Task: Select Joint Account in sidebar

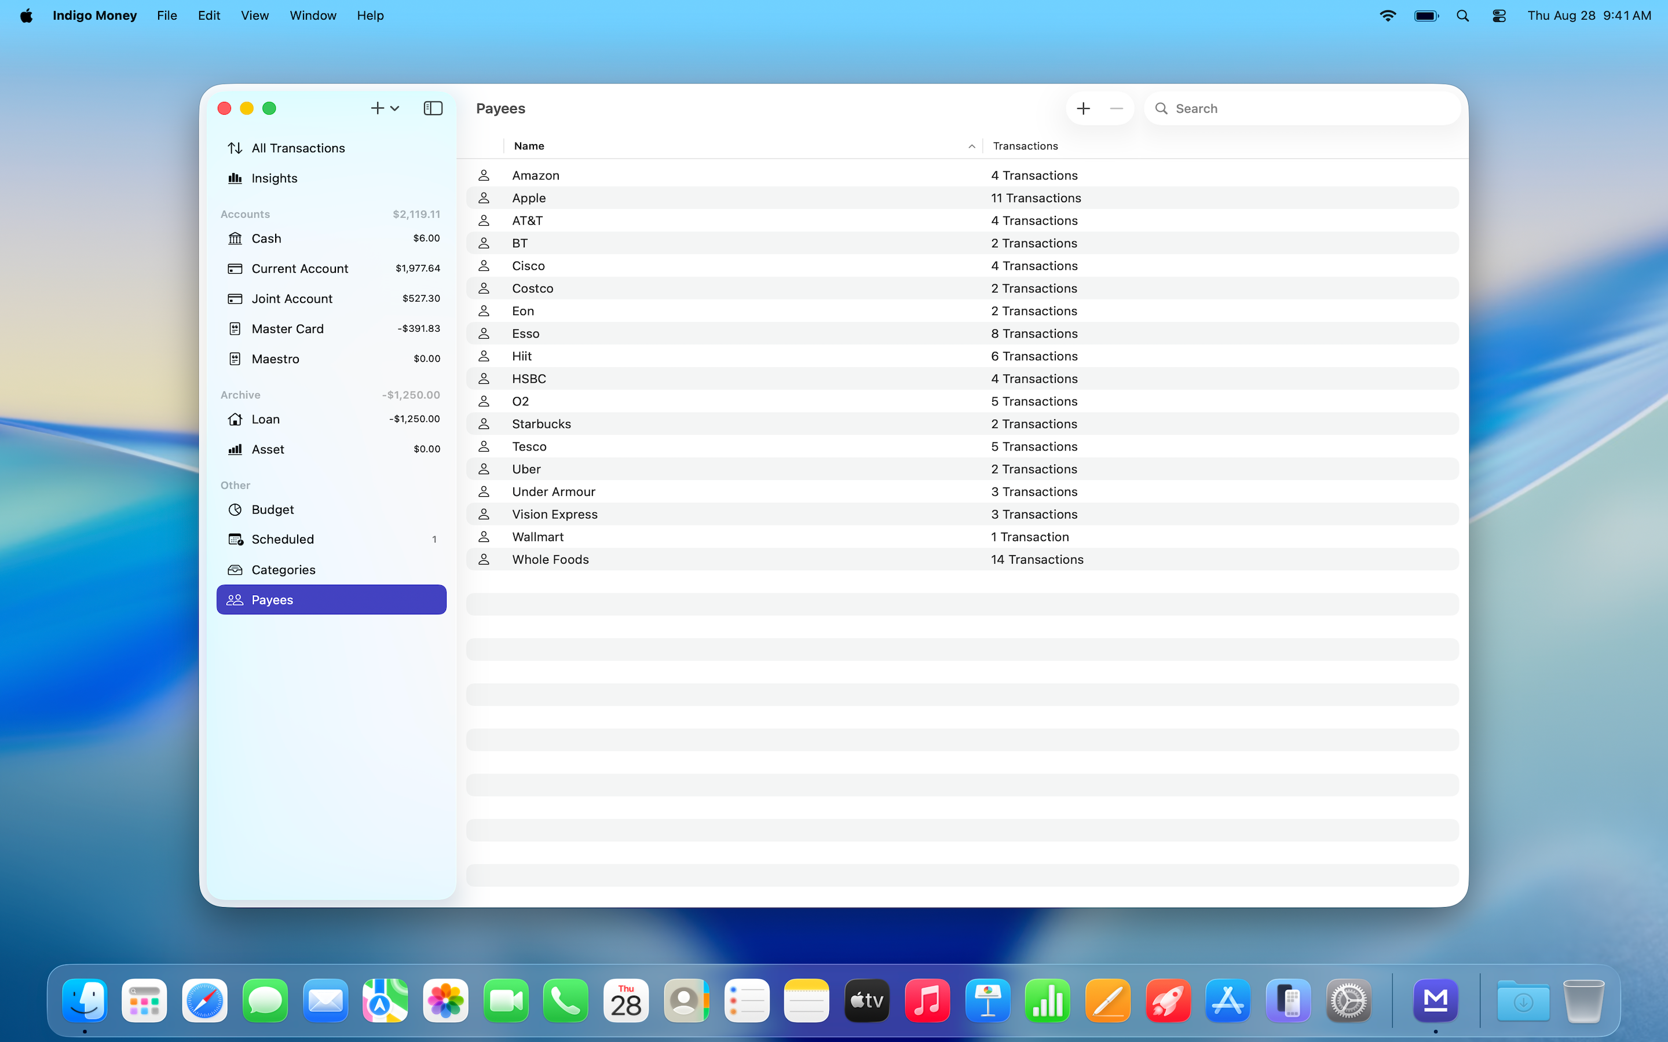Action: pyautogui.click(x=331, y=298)
